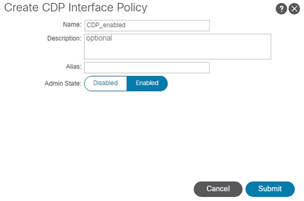Viewport: 304px width, 201px height.
Task: Click the dialog title heading text
Action: [x=76, y=7]
